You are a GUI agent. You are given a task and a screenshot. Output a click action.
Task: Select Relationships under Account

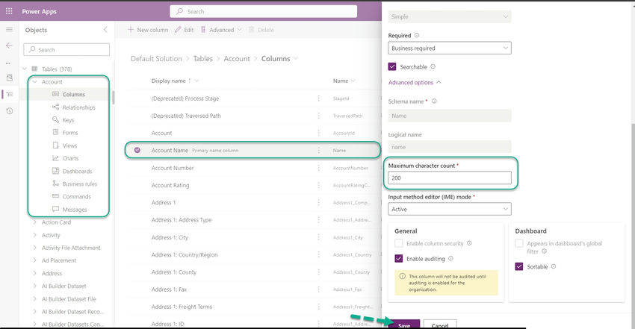click(x=78, y=107)
